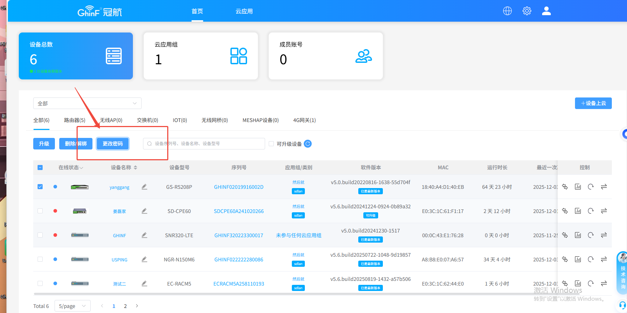Click the refresh icon beside 可升级设备

pyautogui.click(x=308, y=144)
